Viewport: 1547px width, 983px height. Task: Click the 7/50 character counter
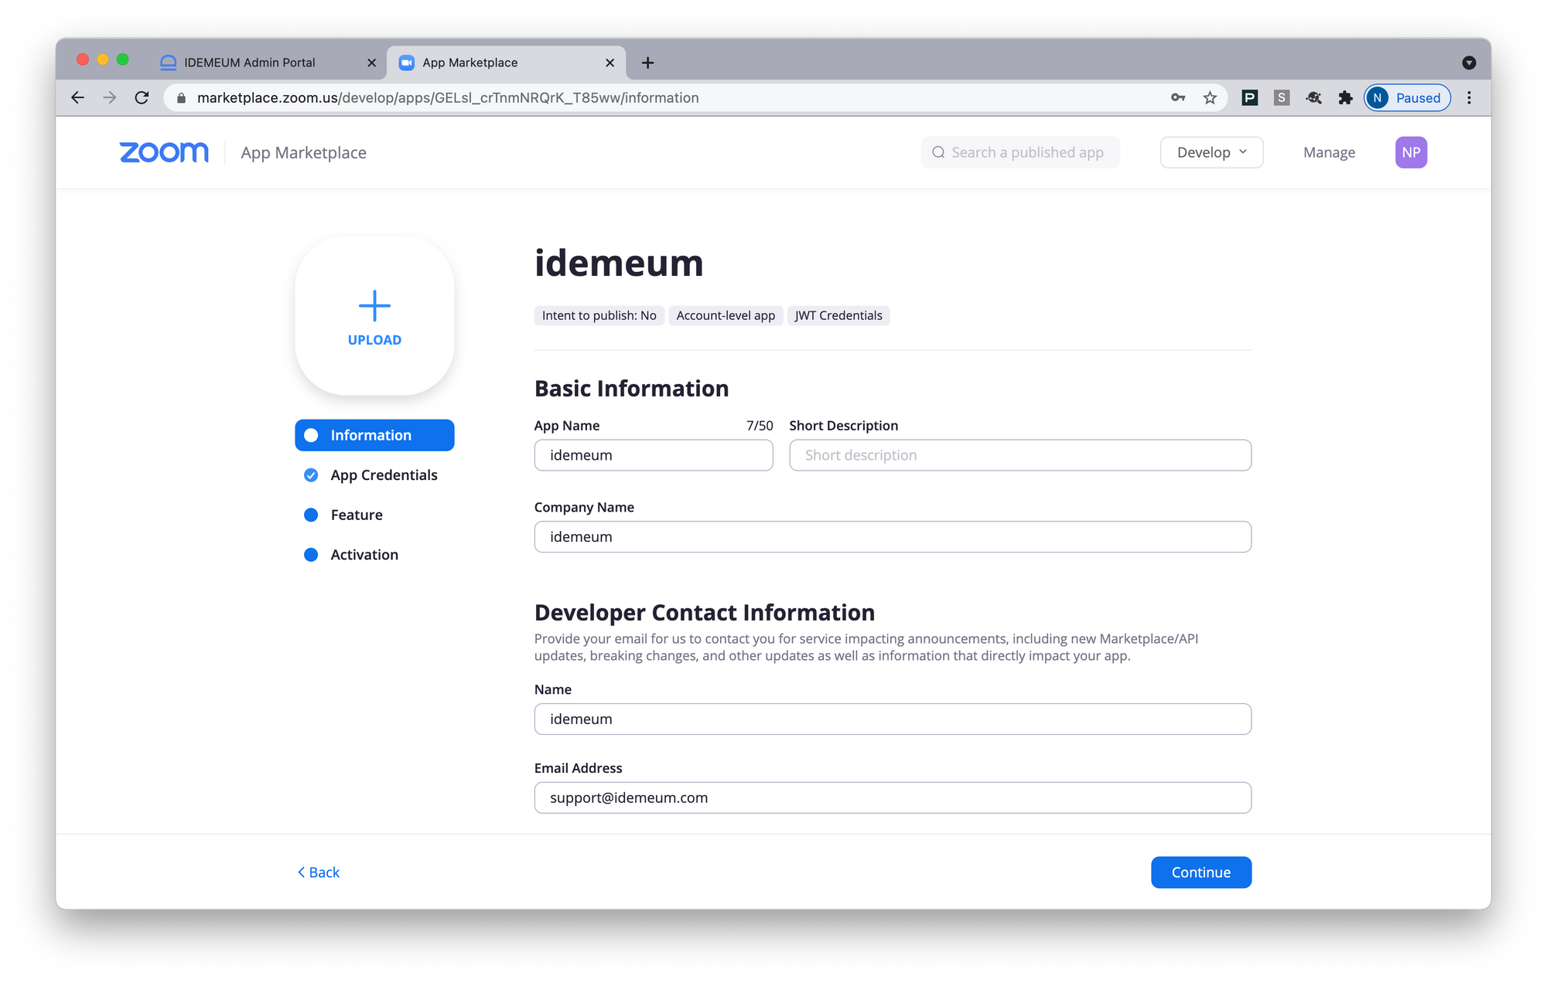[x=759, y=426]
